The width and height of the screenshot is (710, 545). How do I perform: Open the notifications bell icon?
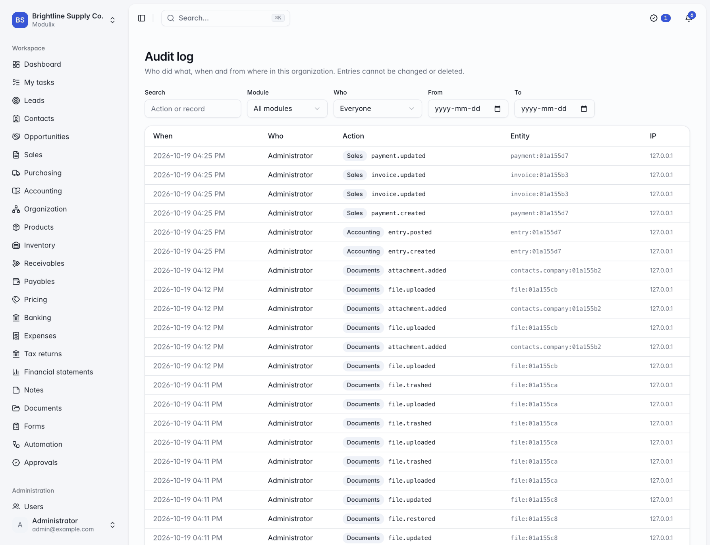689,18
